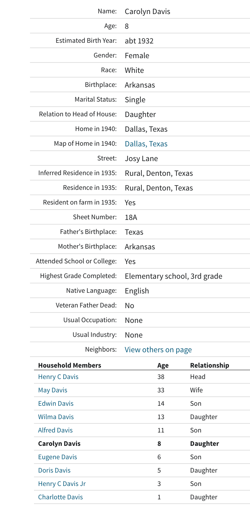250x506 pixels.
Task: Select Doris Davis household member
Action: point(54,470)
